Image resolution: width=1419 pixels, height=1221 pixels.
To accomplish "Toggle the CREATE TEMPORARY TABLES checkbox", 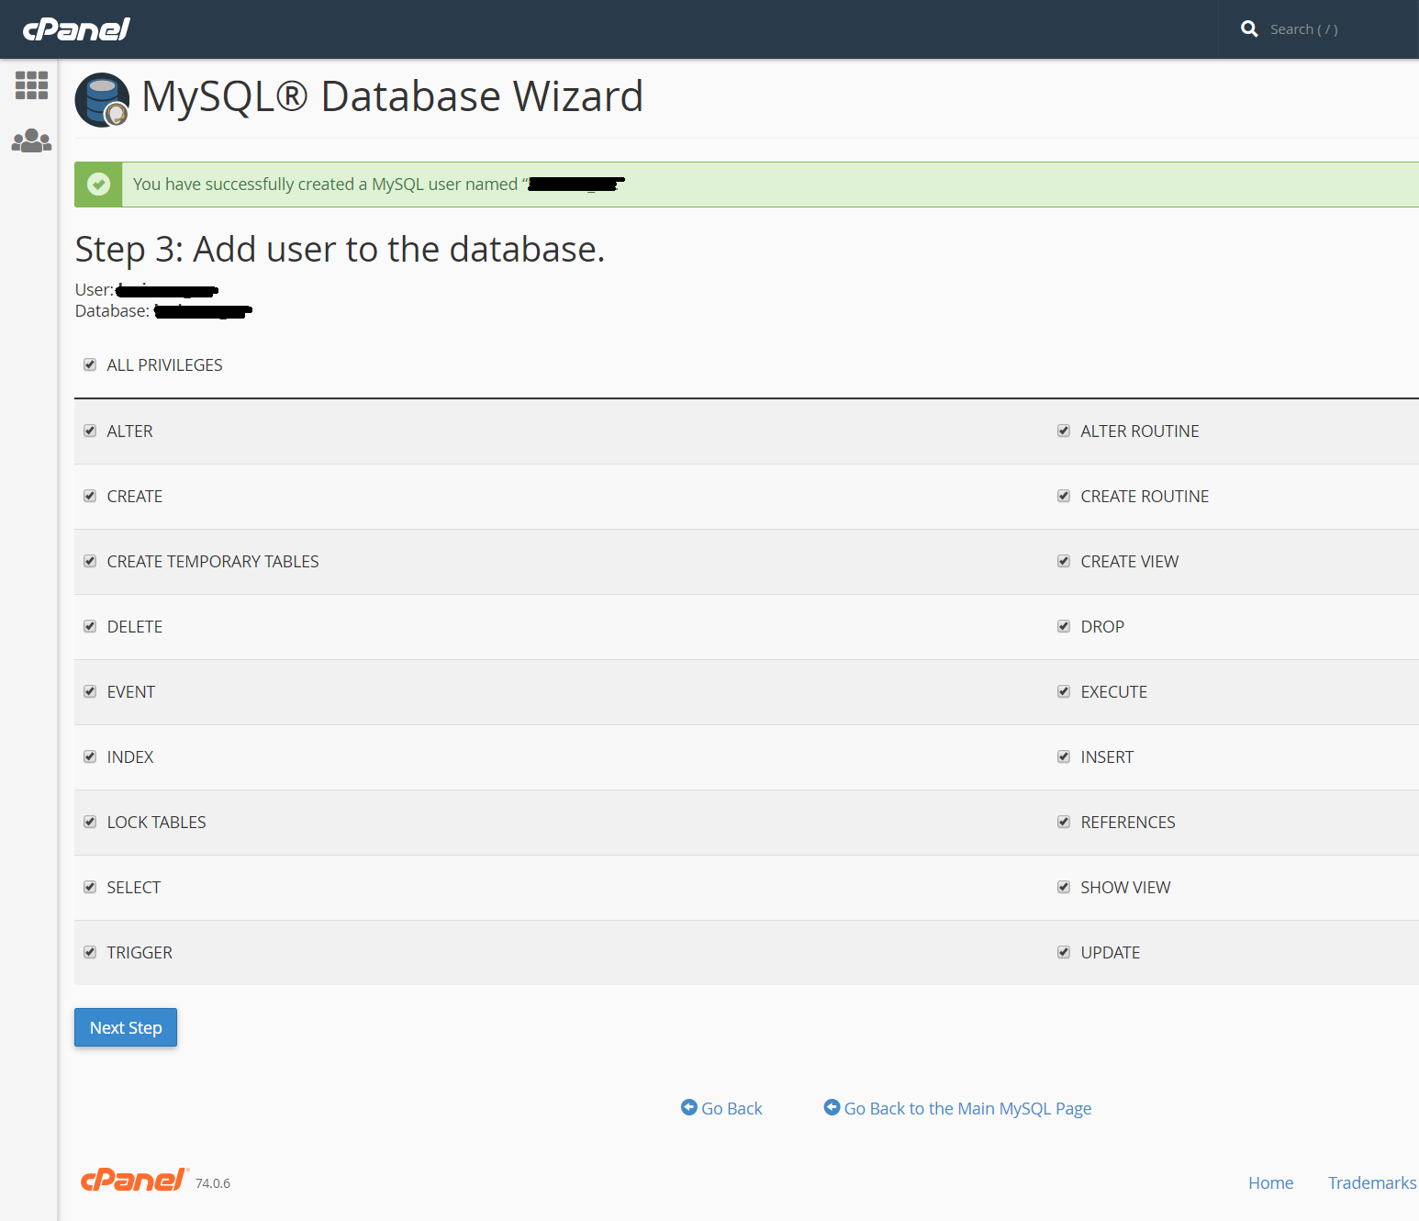I will point(90,561).
